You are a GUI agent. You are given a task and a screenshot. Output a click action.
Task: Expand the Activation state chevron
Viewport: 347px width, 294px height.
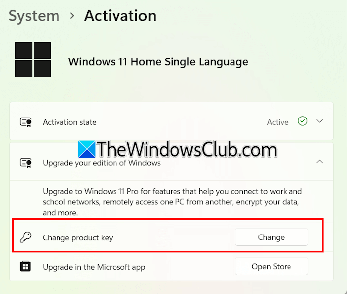[x=320, y=121]
